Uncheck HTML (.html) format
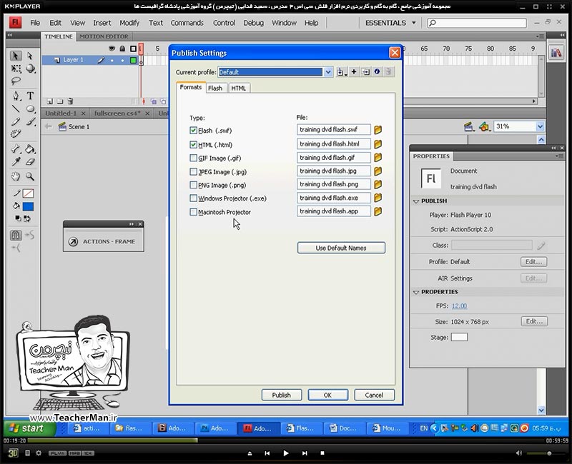The width and height of the screenshot is (572, 464). 193,145
